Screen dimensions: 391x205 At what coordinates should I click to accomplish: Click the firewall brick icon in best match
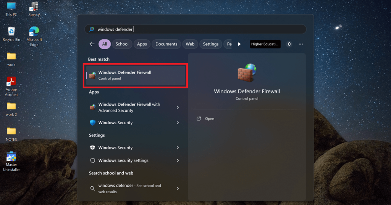pyautogui.click(x=92, y=75)
